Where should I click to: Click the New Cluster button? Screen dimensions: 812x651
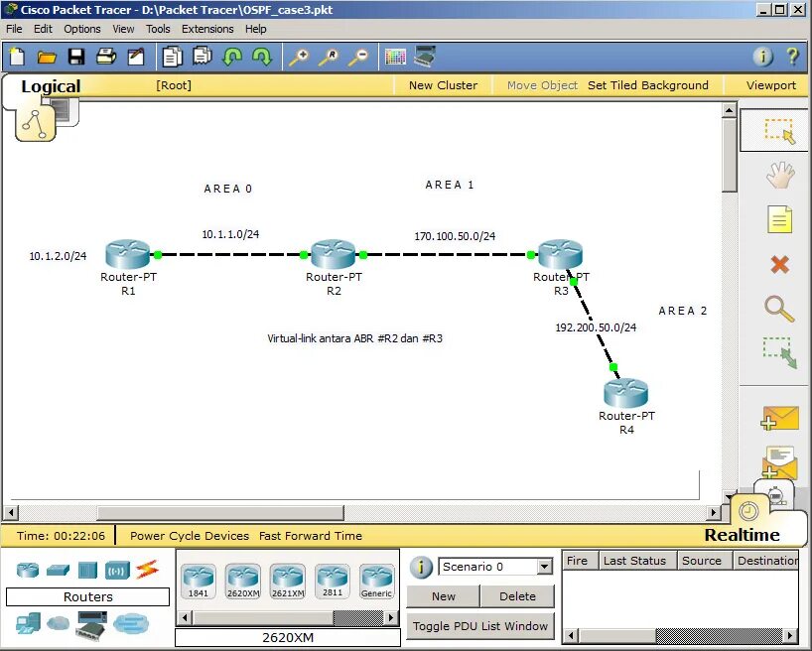point(444,85)
